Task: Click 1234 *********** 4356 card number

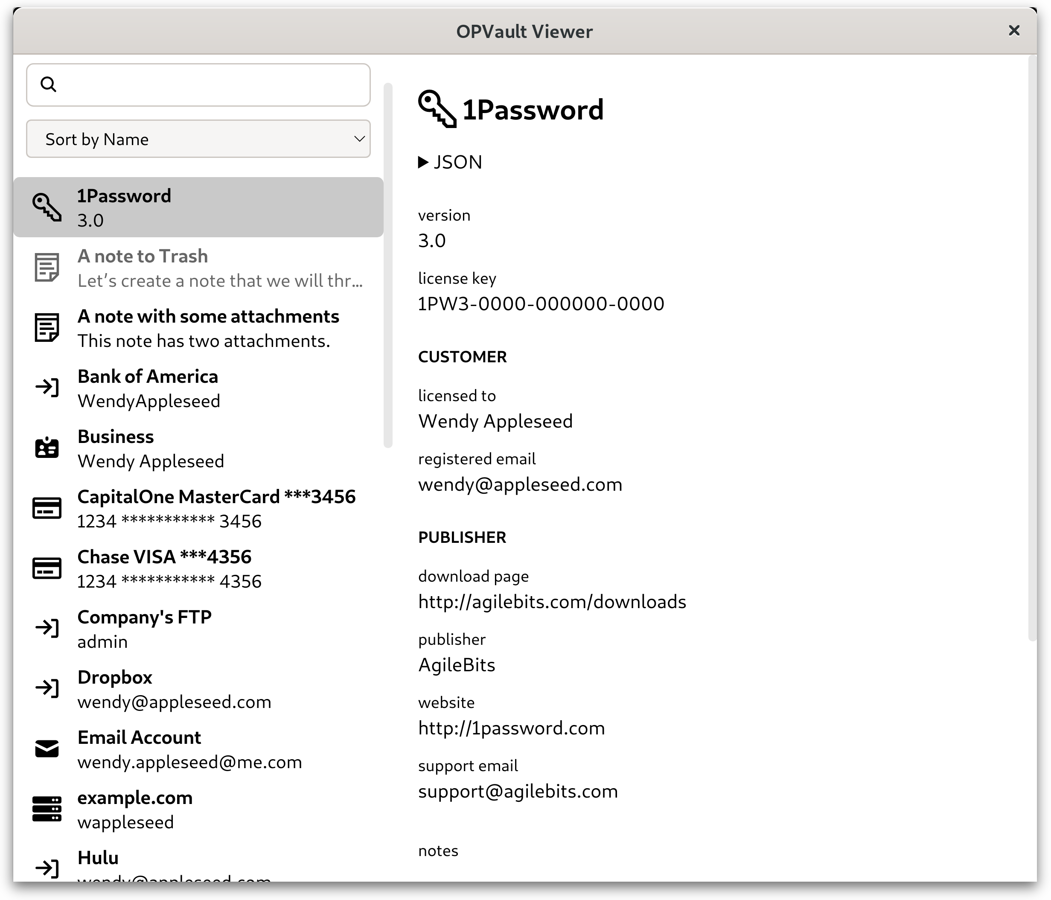Action: (x=169, y=581)
